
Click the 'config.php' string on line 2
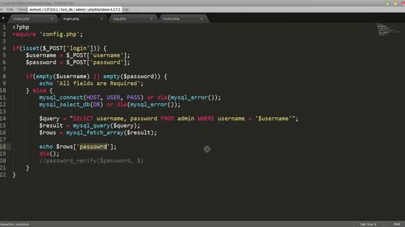tap(59, 34)
